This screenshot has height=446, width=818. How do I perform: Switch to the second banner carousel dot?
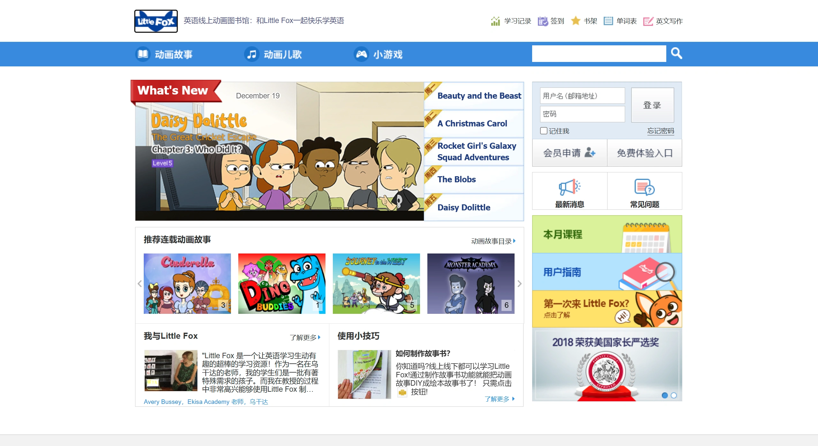pos(674,395)
